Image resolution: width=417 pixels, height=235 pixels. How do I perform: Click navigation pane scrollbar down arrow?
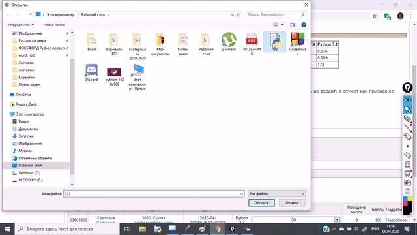click(72, 185)
